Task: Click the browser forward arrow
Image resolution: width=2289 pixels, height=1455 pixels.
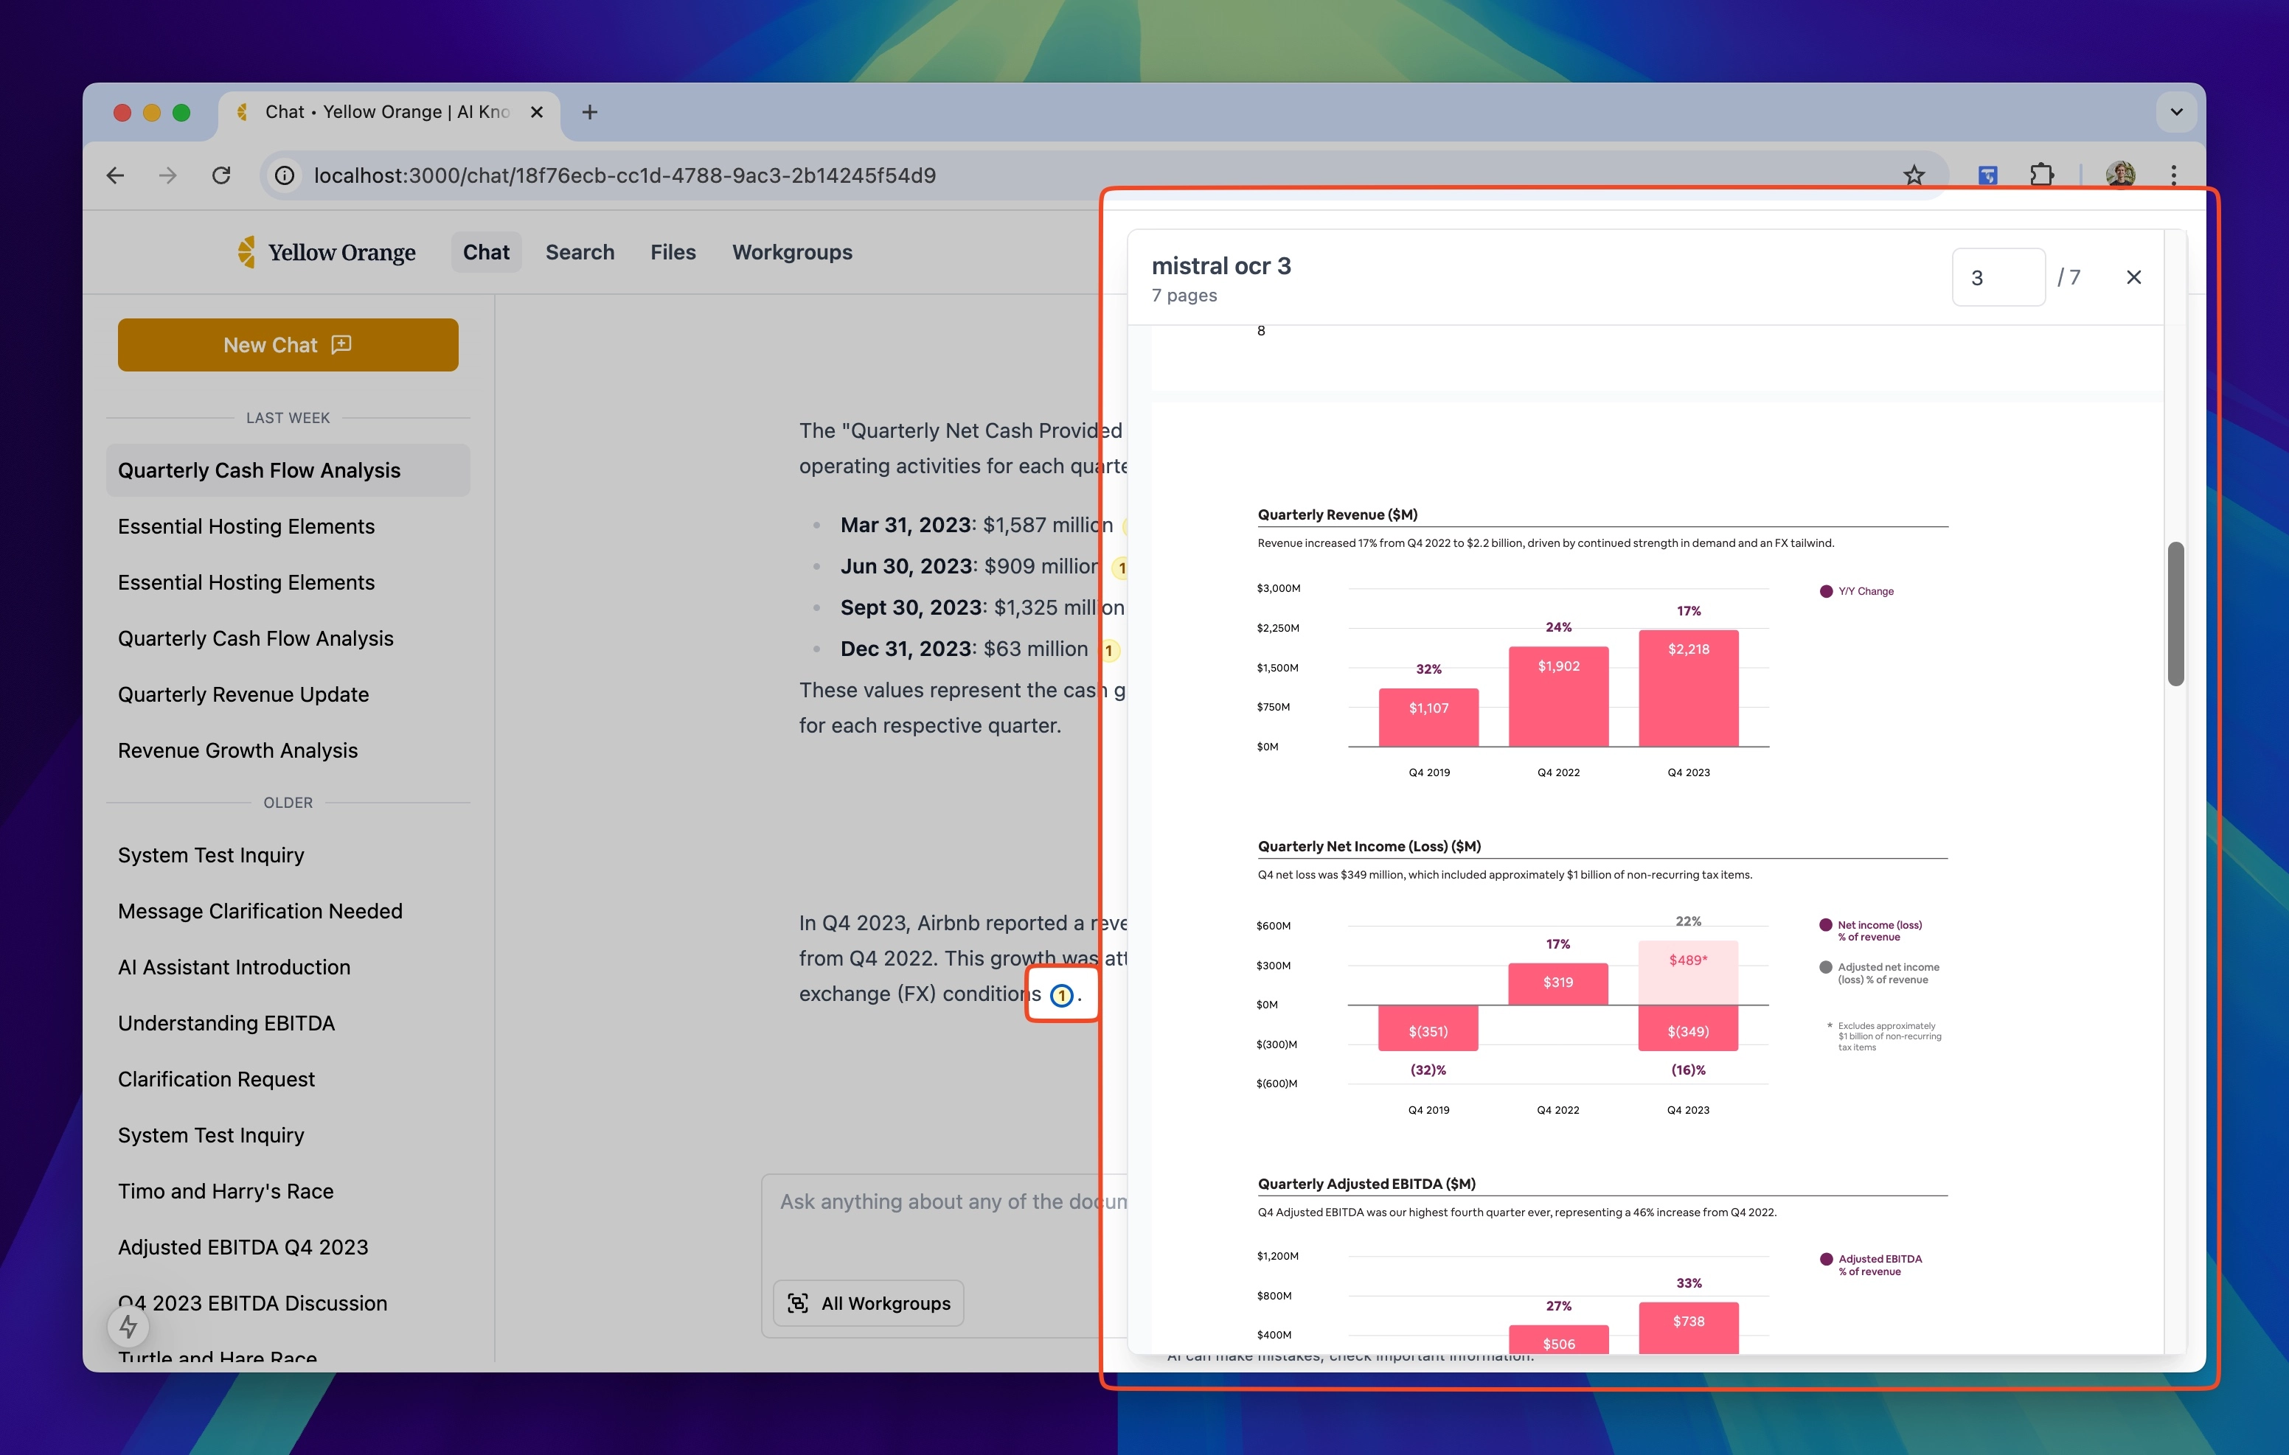Action: pos(167,175)
